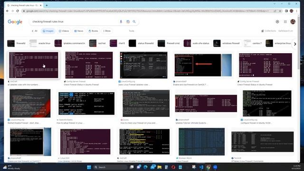Switch to the News tab
The width and height of the screenshot is (304, 171).
[79, 31]
